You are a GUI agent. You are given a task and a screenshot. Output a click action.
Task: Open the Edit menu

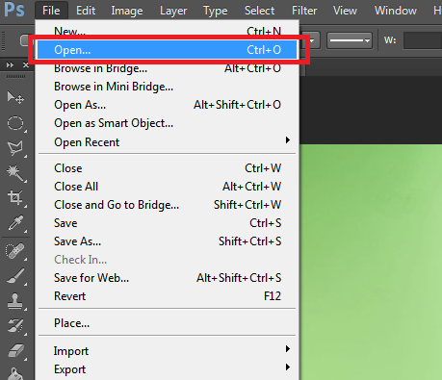tap(86, 11)
